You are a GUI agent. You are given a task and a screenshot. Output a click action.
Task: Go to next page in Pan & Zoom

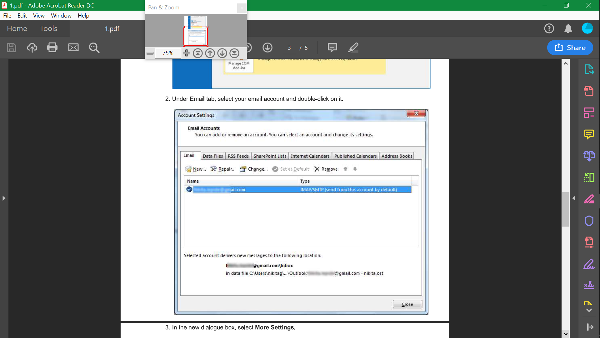point(222,53)
